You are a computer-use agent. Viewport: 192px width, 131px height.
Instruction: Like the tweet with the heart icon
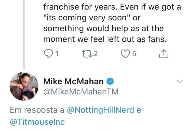[x=125, y=54]
